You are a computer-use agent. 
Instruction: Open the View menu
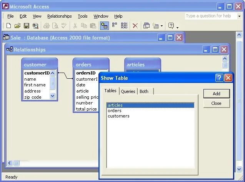click(x=37, y=16)
